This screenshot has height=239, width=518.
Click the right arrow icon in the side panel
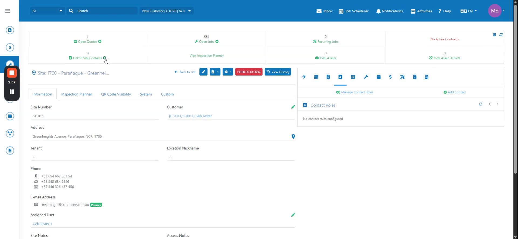[304, 77]
